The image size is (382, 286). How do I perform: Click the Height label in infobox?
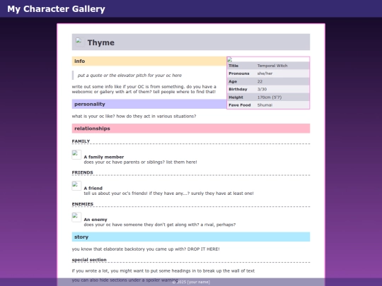pyautogui.click(x=236, y=97)
